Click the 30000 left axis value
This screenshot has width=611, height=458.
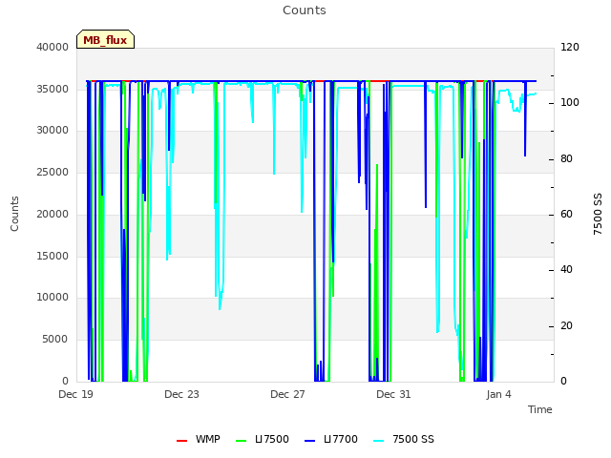(x=53, y=130)
